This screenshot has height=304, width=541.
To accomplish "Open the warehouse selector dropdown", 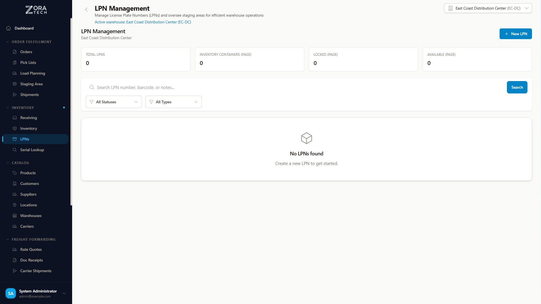I will click(x=488, y=8).
